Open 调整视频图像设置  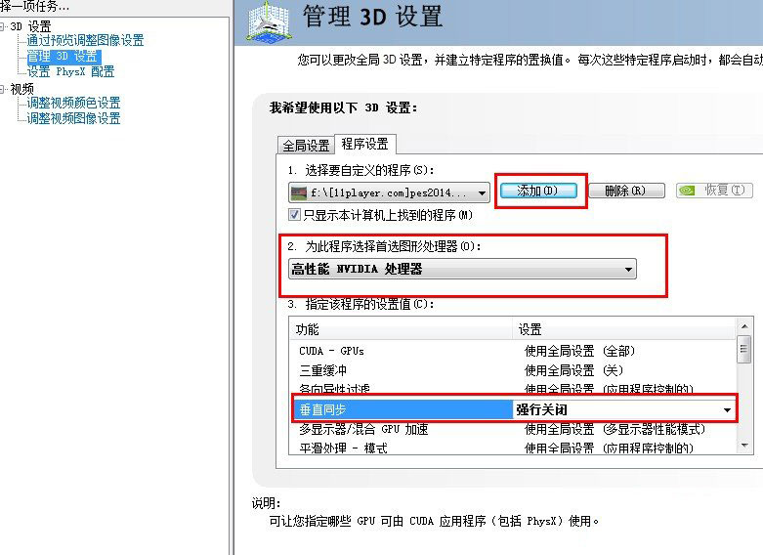click(73, 118)
